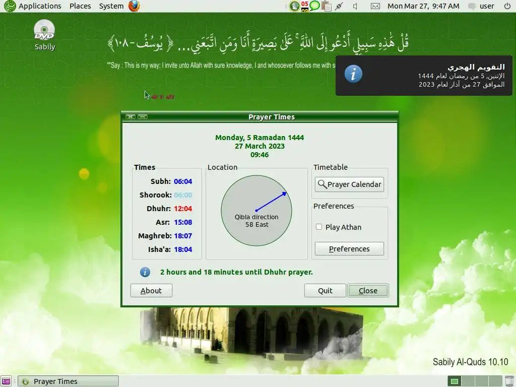Click the Maghreb time 18:07
Viewport: 516px width, 387px height.
point(183,236)
